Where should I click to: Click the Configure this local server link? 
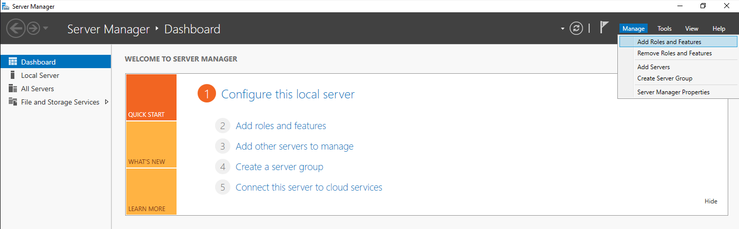(287, 94)
